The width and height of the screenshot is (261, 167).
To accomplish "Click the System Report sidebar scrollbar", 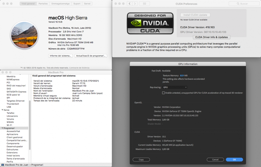I will (x=30, y=125).
